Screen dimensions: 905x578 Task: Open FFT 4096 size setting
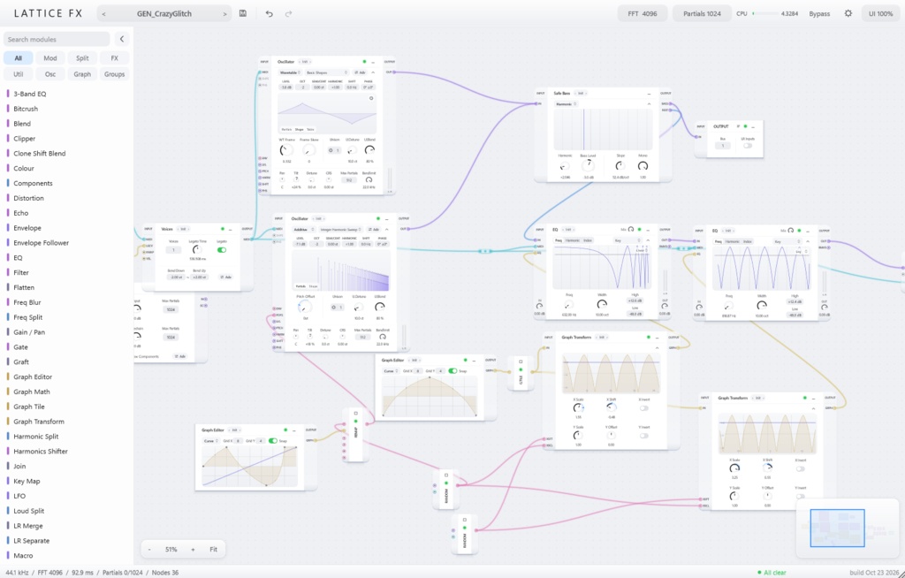point(643,13)
